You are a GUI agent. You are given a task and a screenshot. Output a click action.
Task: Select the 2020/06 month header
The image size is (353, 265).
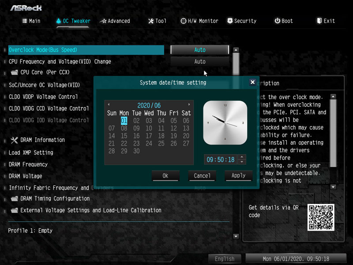point(149,106)
